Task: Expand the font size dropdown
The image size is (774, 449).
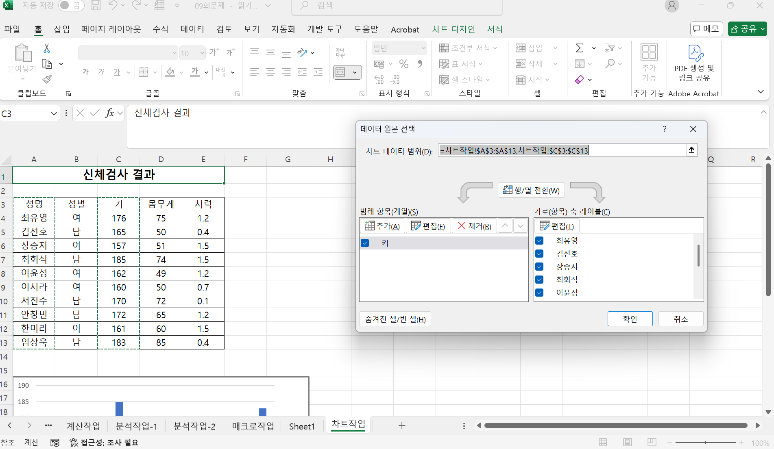Action: 202,53
